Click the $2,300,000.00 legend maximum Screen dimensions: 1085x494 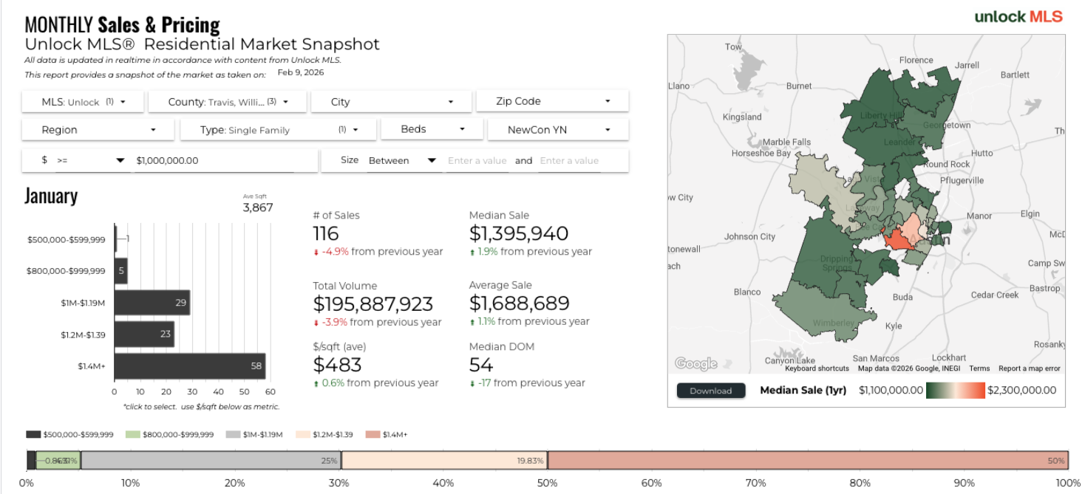pos(1022,390)
